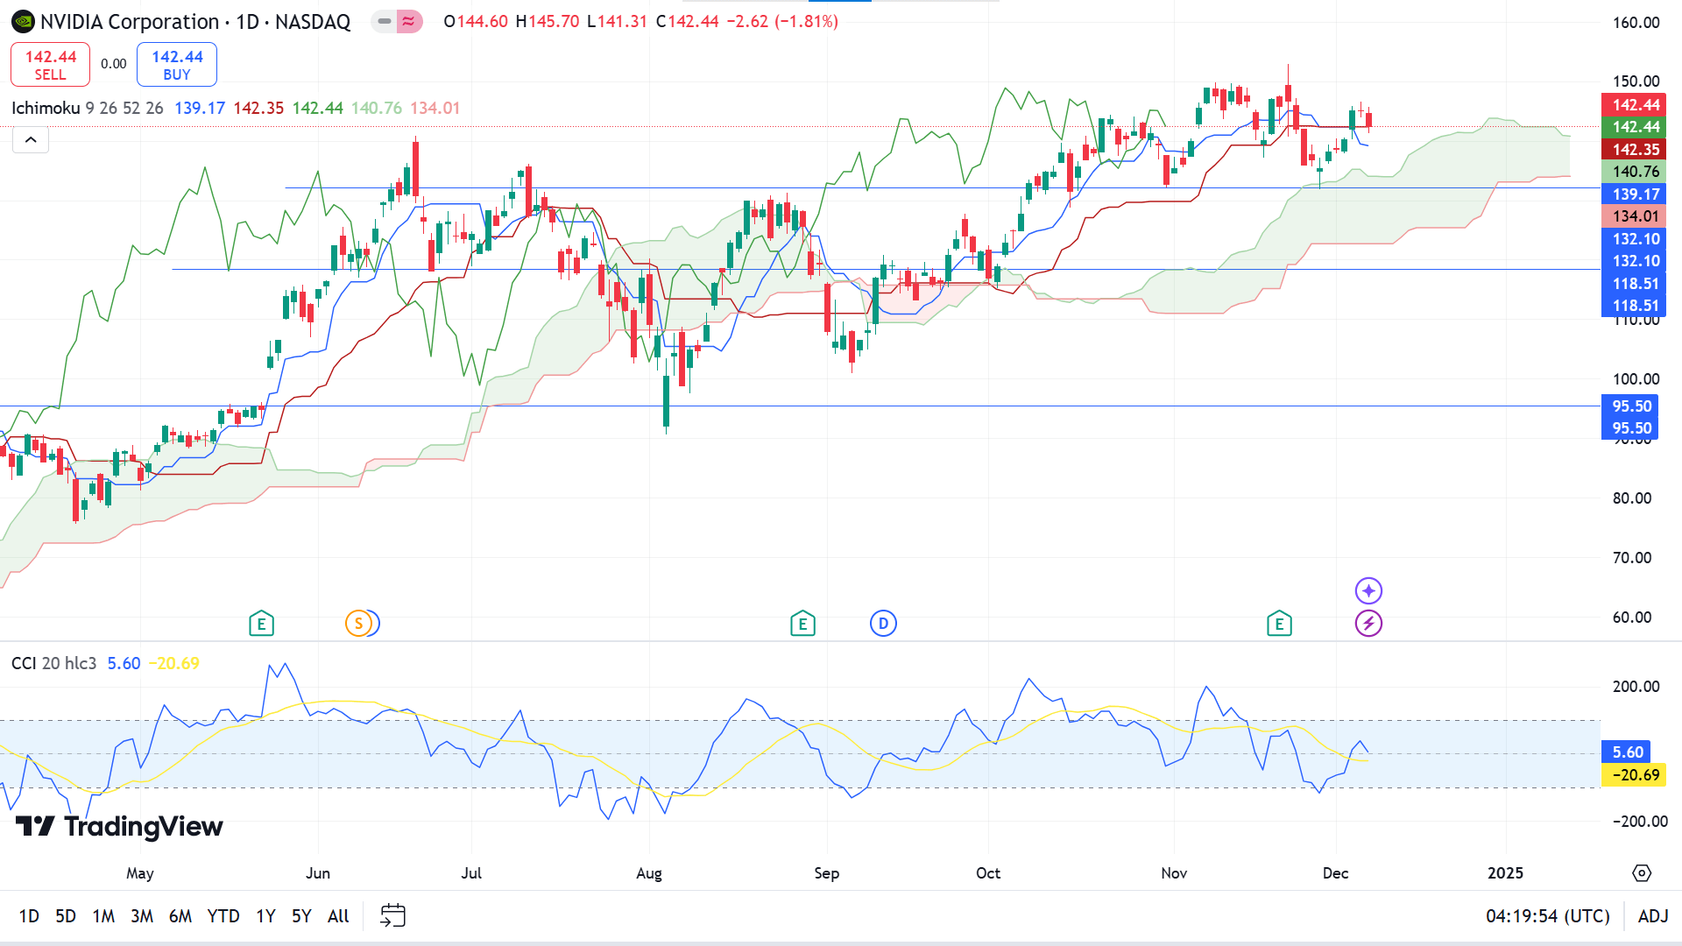Select the 1D time range
Viewport: 1682px width, 946px height.
click(x=29, y=916)
